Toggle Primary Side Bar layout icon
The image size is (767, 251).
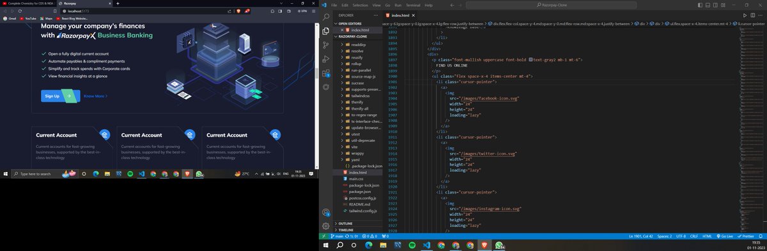point(699,5)
